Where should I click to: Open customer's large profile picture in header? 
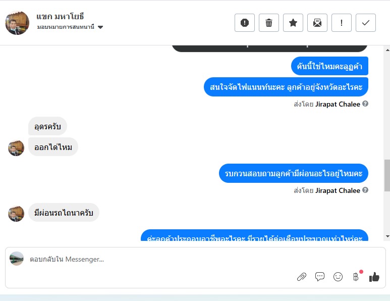(17, 23)
